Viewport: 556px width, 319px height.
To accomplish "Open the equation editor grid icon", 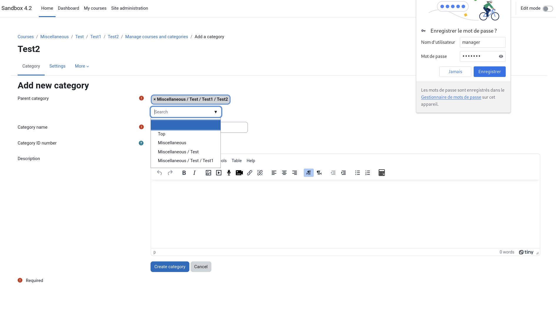I will point(382,173).
